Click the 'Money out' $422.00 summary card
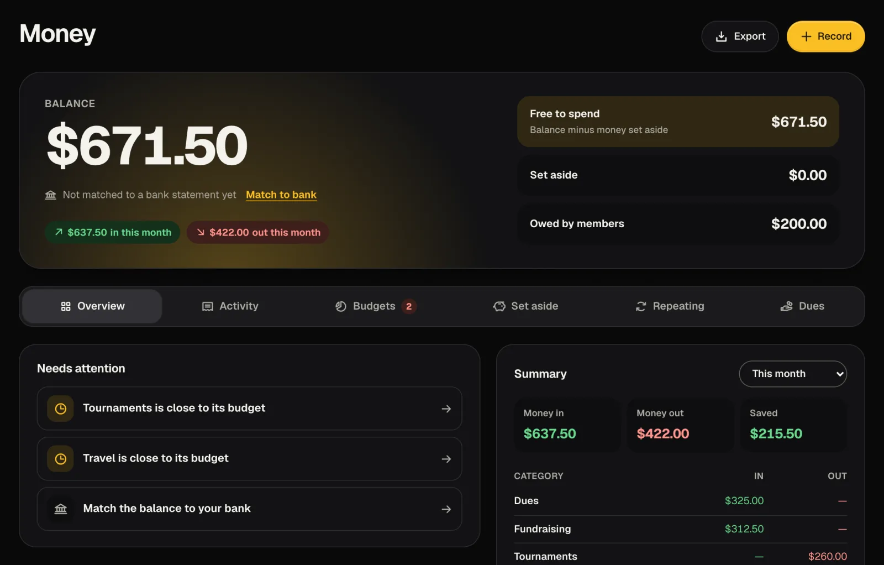Viewport: 884px width, 565px height. pos(681,425)
